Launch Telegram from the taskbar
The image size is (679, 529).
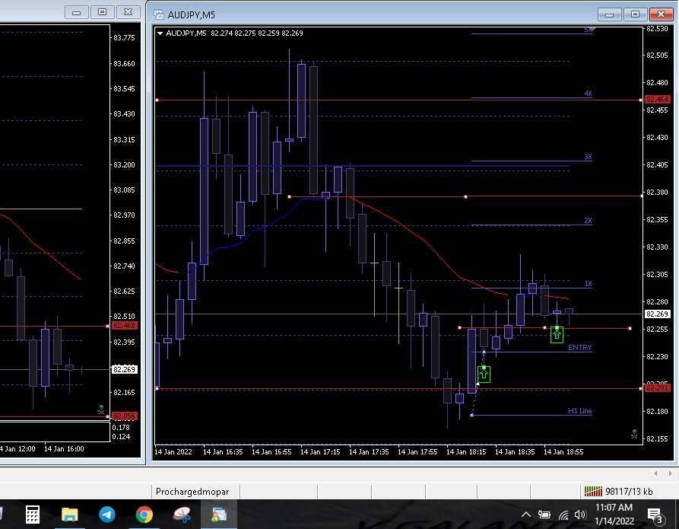106,515
